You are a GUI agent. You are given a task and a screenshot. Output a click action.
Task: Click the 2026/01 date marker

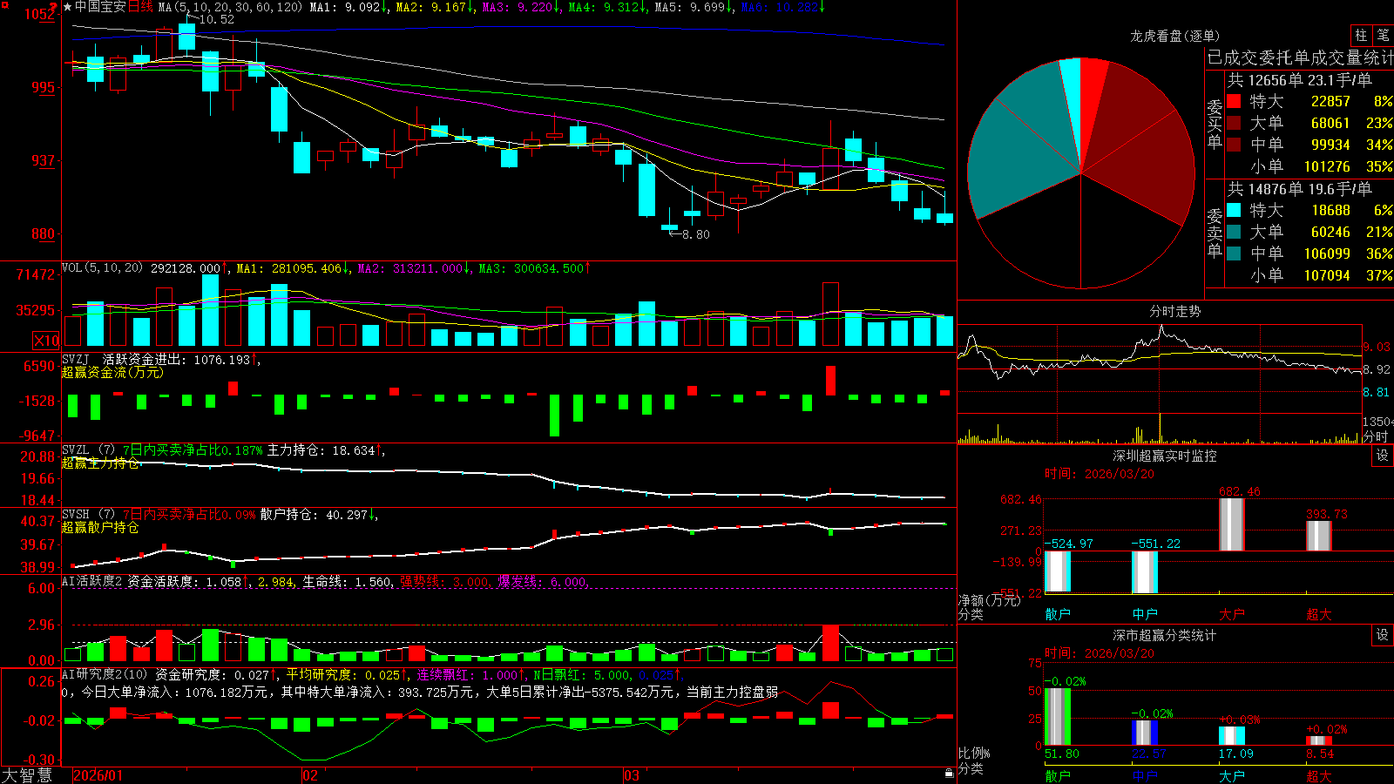tap(98, 775)
